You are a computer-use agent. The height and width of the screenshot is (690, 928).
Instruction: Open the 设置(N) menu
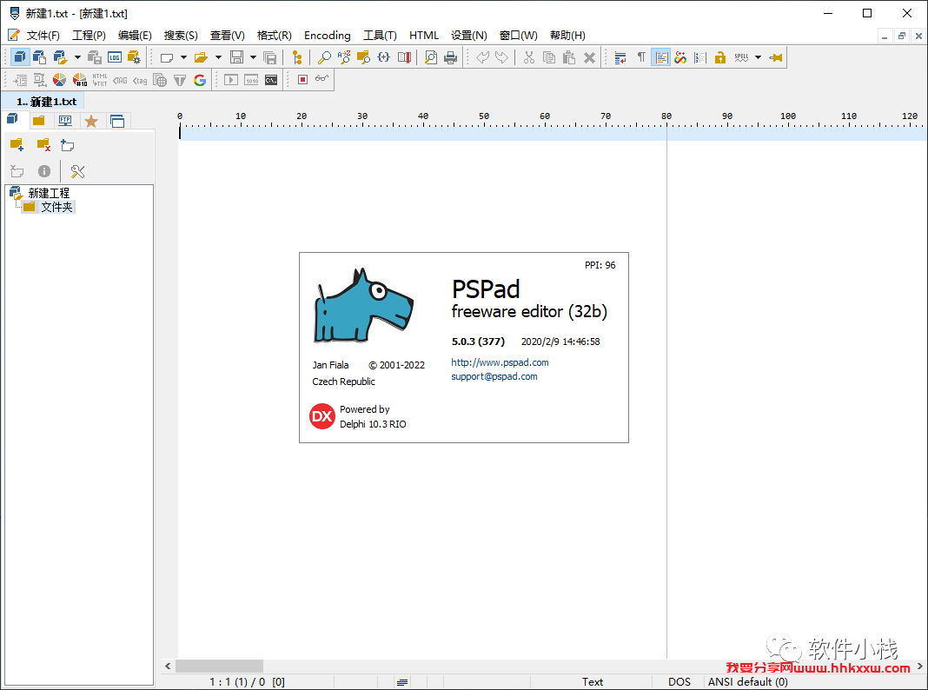click(468, 36)
